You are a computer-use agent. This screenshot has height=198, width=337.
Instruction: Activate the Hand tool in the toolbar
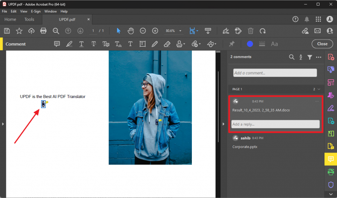130,31
